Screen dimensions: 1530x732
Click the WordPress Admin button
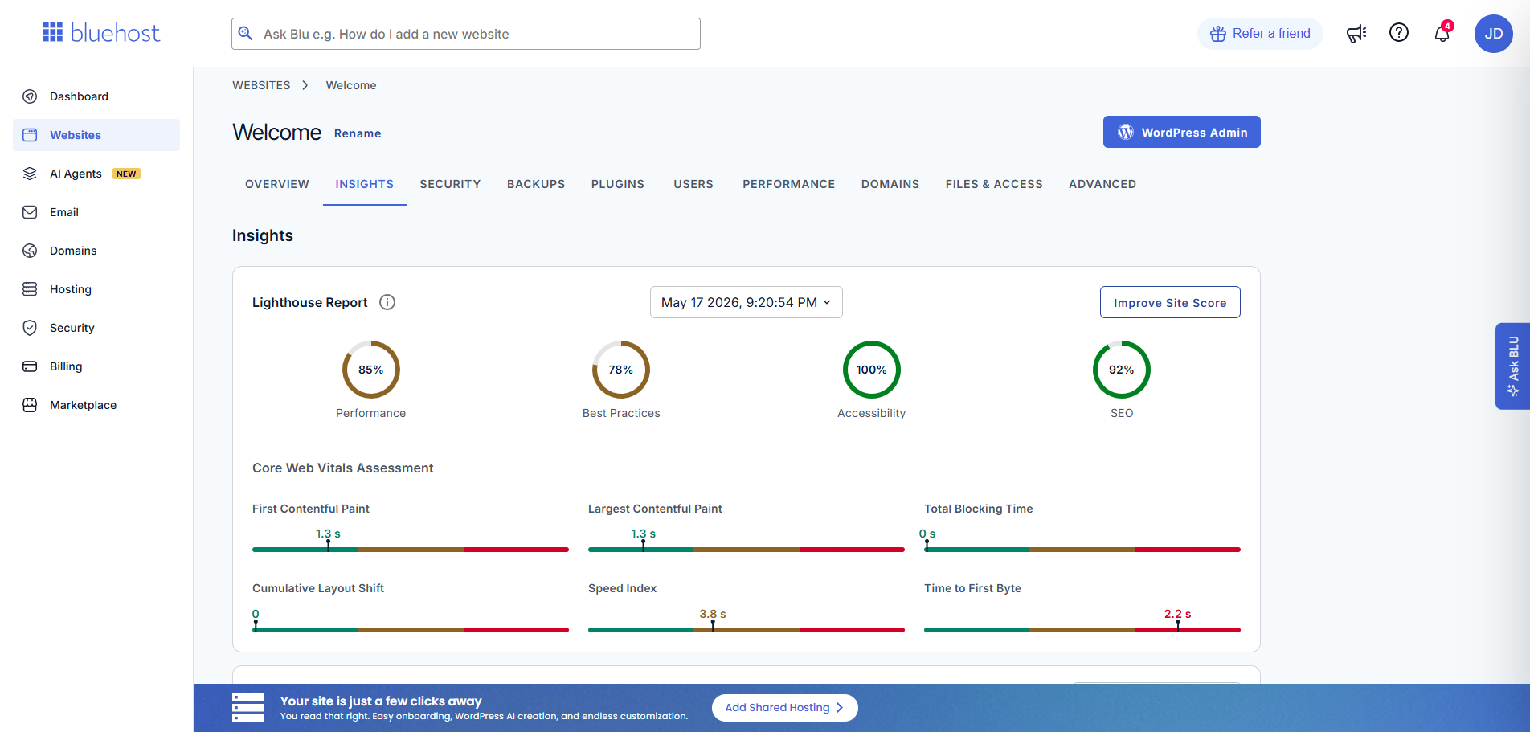click(1181, 132)
